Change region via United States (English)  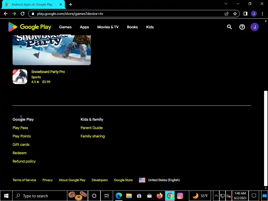[164, 180]
